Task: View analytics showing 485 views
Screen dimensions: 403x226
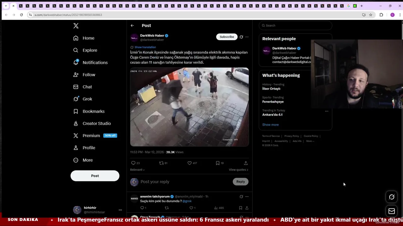Action: pyautogui.click(x=219, y=208)
